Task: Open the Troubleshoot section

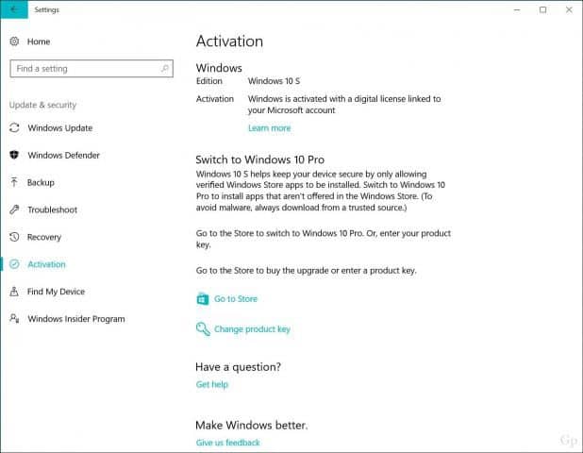Action: coord(52,210)
